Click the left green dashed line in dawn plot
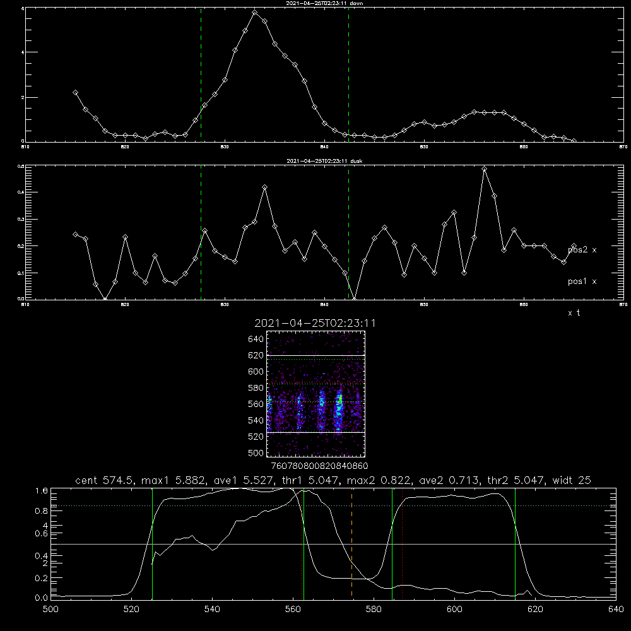The image size is (631, 631). [201, 74]
